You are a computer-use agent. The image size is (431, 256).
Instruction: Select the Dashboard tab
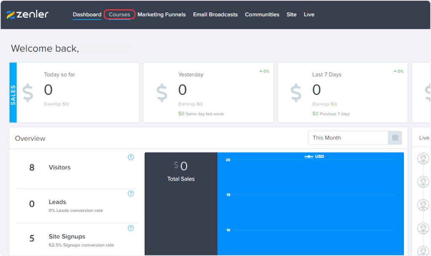[87, 15]
